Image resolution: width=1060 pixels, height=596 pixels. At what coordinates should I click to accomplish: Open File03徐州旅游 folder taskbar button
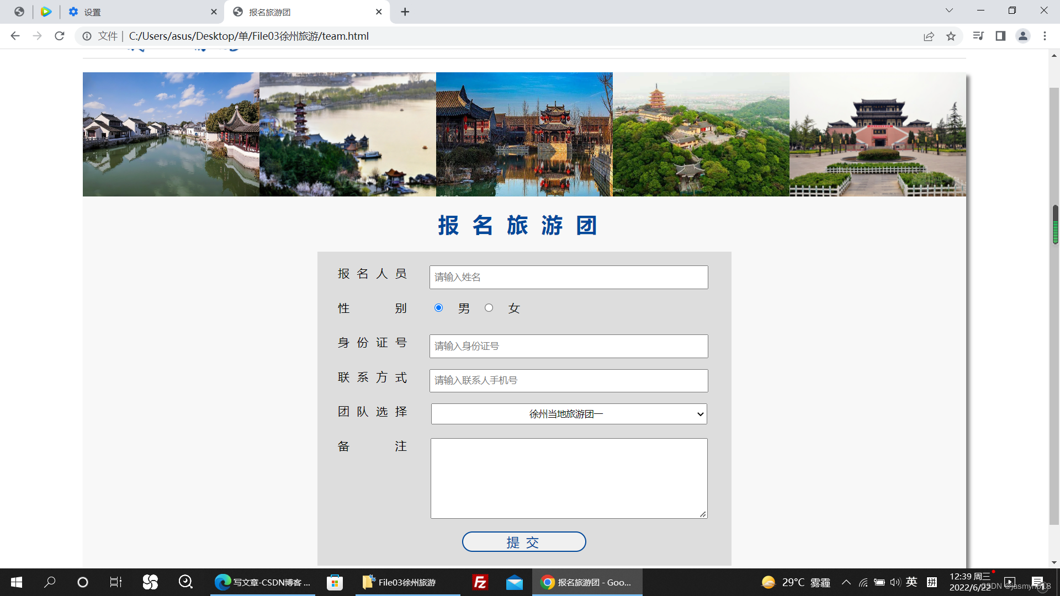tap(407, 582)
